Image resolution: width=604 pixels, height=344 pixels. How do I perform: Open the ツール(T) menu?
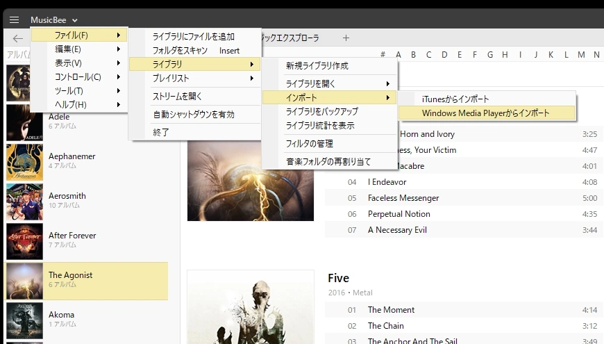tap(69, 90)
